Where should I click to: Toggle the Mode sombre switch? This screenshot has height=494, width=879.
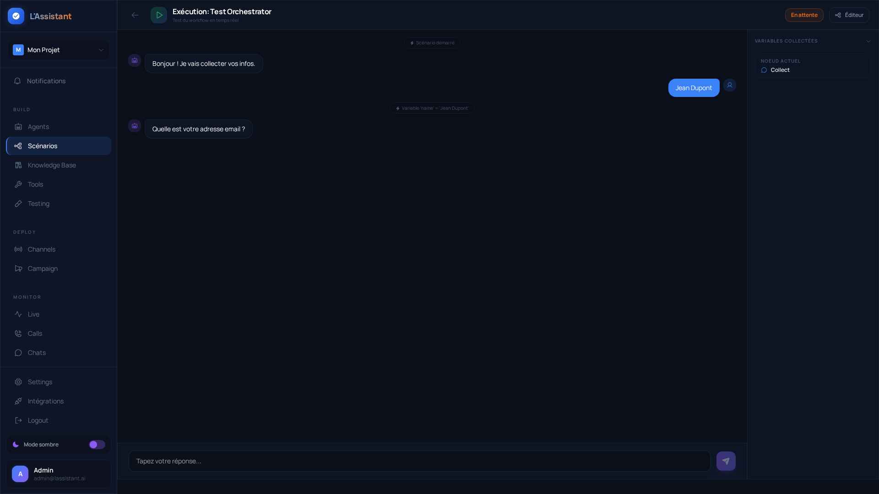click(x=97, y=445)
